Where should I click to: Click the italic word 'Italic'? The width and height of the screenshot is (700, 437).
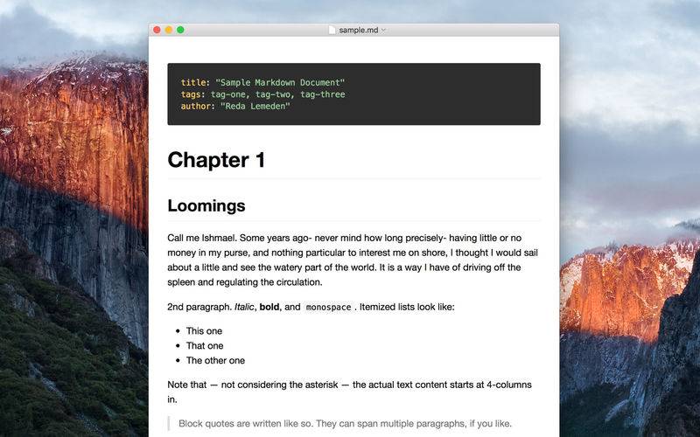click(244, 307)
